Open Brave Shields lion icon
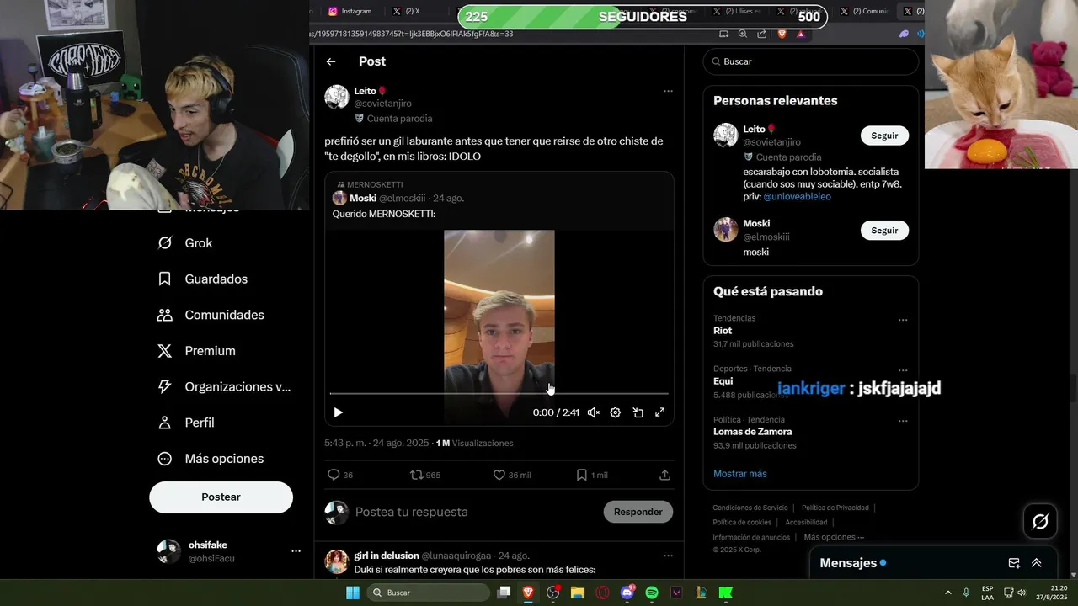Screen dimensions: 1078x606 coord(782,34)
